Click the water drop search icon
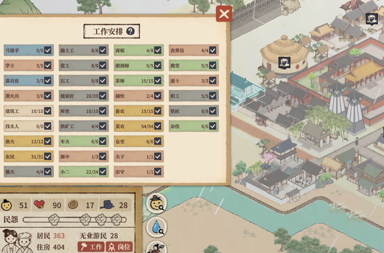 pyautogui.click(x=156, y=227)
